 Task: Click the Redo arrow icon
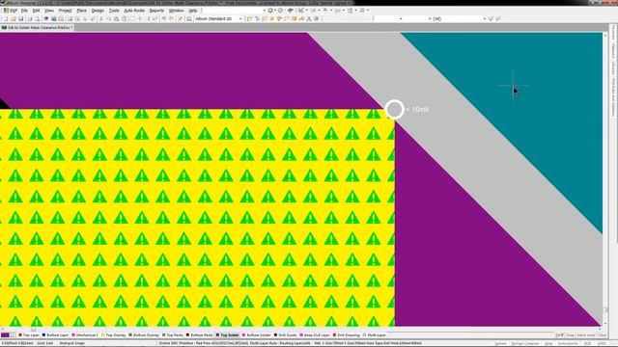(171, 19)
